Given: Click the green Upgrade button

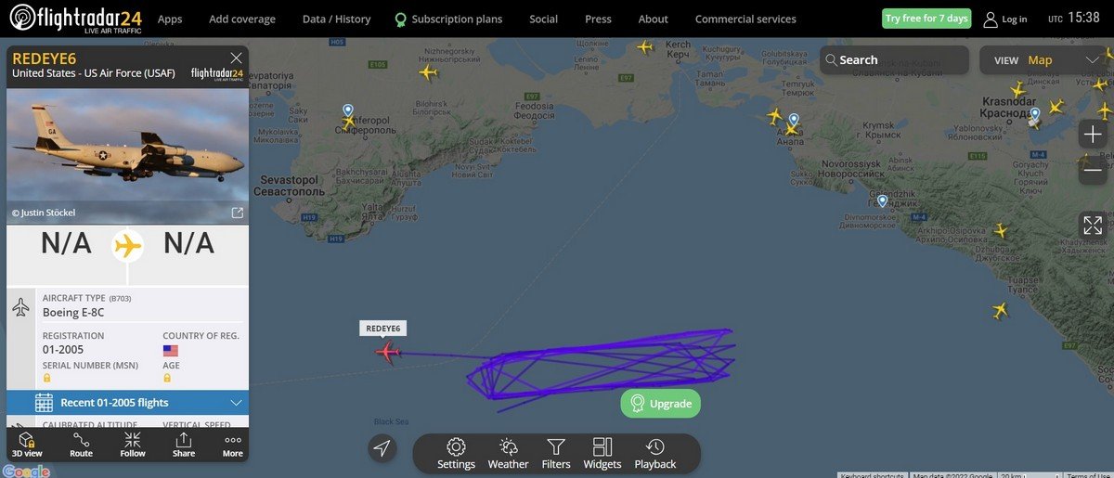Looking at the screenshot, I should pos(661,404).
